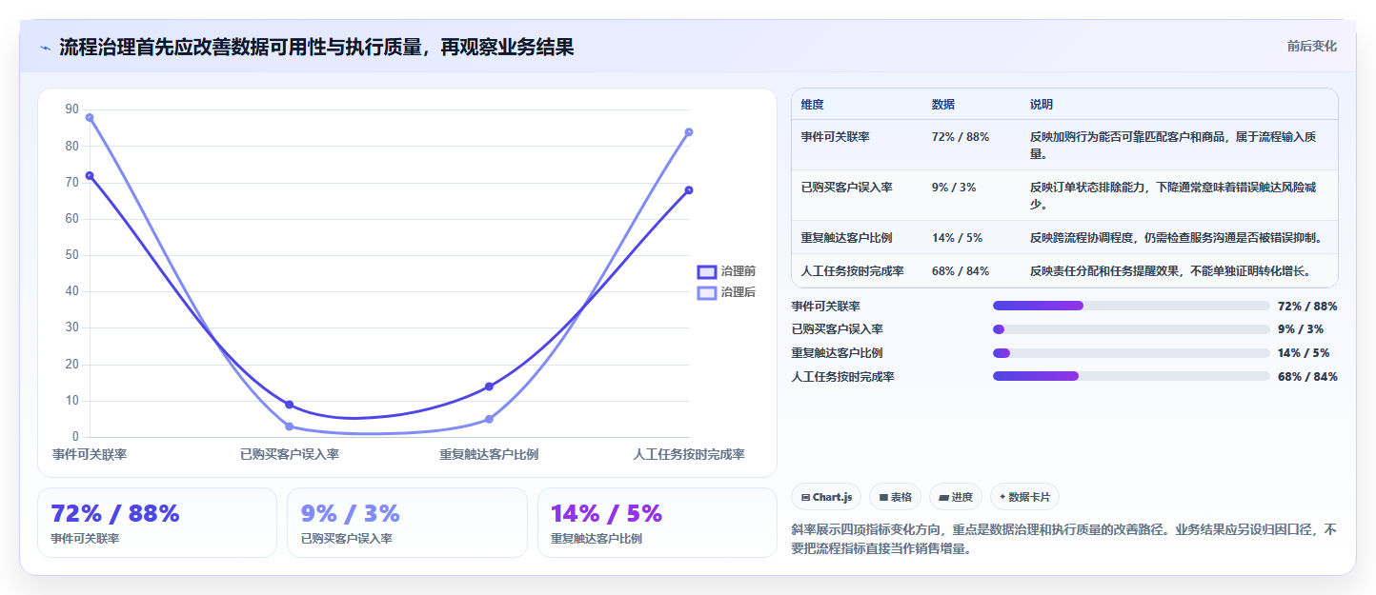Viewport: 1376px width, 595px height.
Task: Click the 表格 chip
Action: tap(895, 497)
